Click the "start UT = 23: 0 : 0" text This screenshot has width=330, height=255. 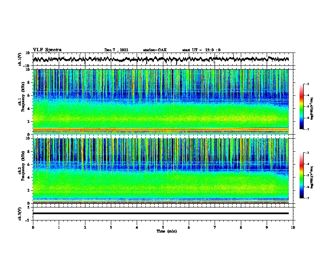201,50
